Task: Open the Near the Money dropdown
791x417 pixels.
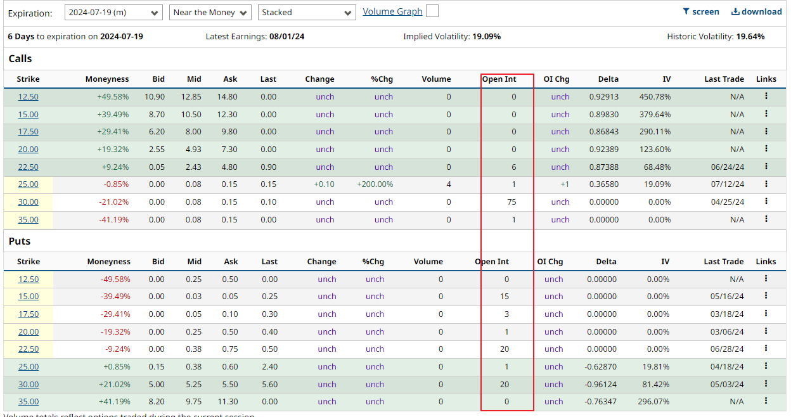Action: pyautogui.click(x=210, y=13)
